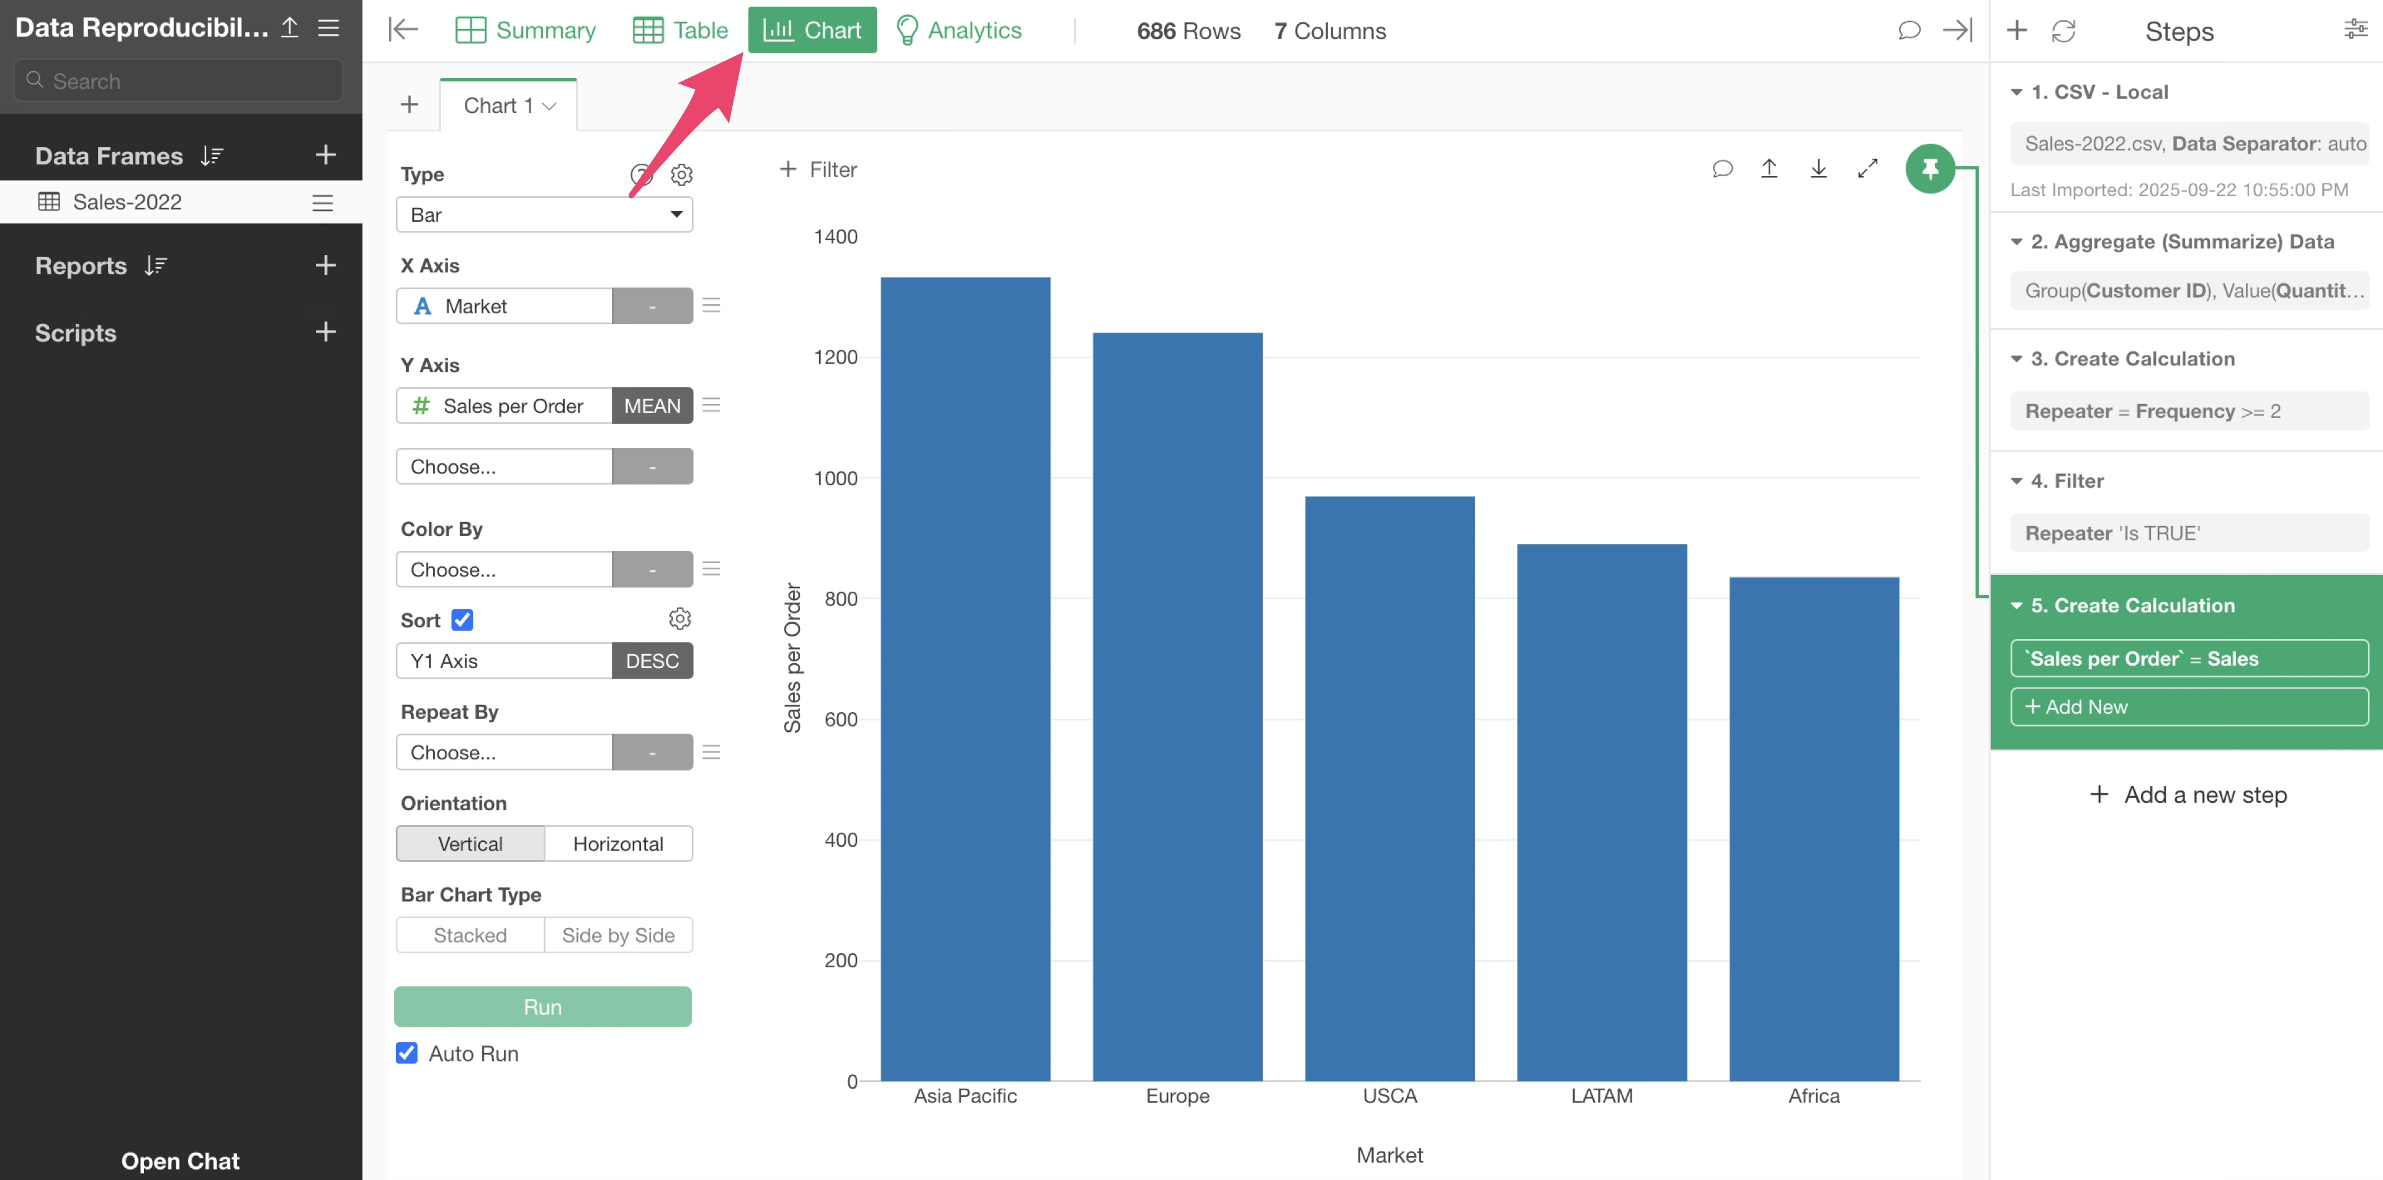Image resolution: width=2383 pixels, height=1180 pixels.
Task: Click the green Run button
Action: coord(542,1007)
